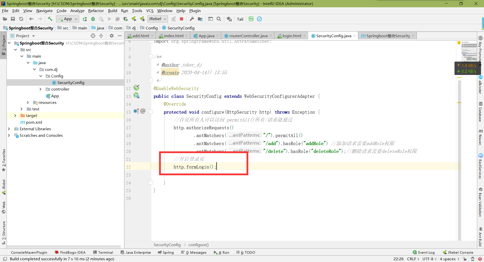484x262 pixels.
Task: Click the Search Everywhere magnifier icon
Action: point(219,19)
